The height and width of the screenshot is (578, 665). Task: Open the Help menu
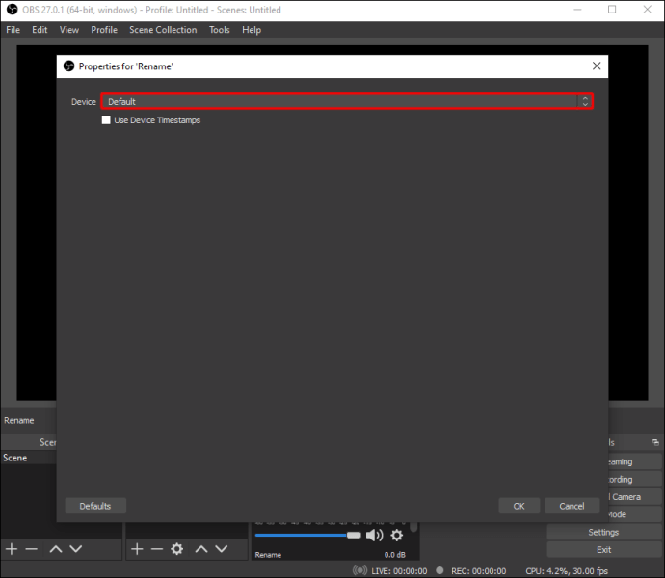coord(252,30)
